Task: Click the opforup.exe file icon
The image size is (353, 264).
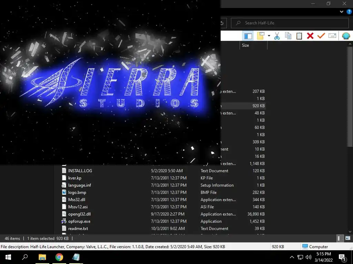Action: point(64,221)
